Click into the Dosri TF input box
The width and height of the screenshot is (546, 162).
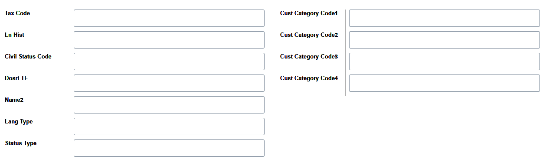(169, 83)
